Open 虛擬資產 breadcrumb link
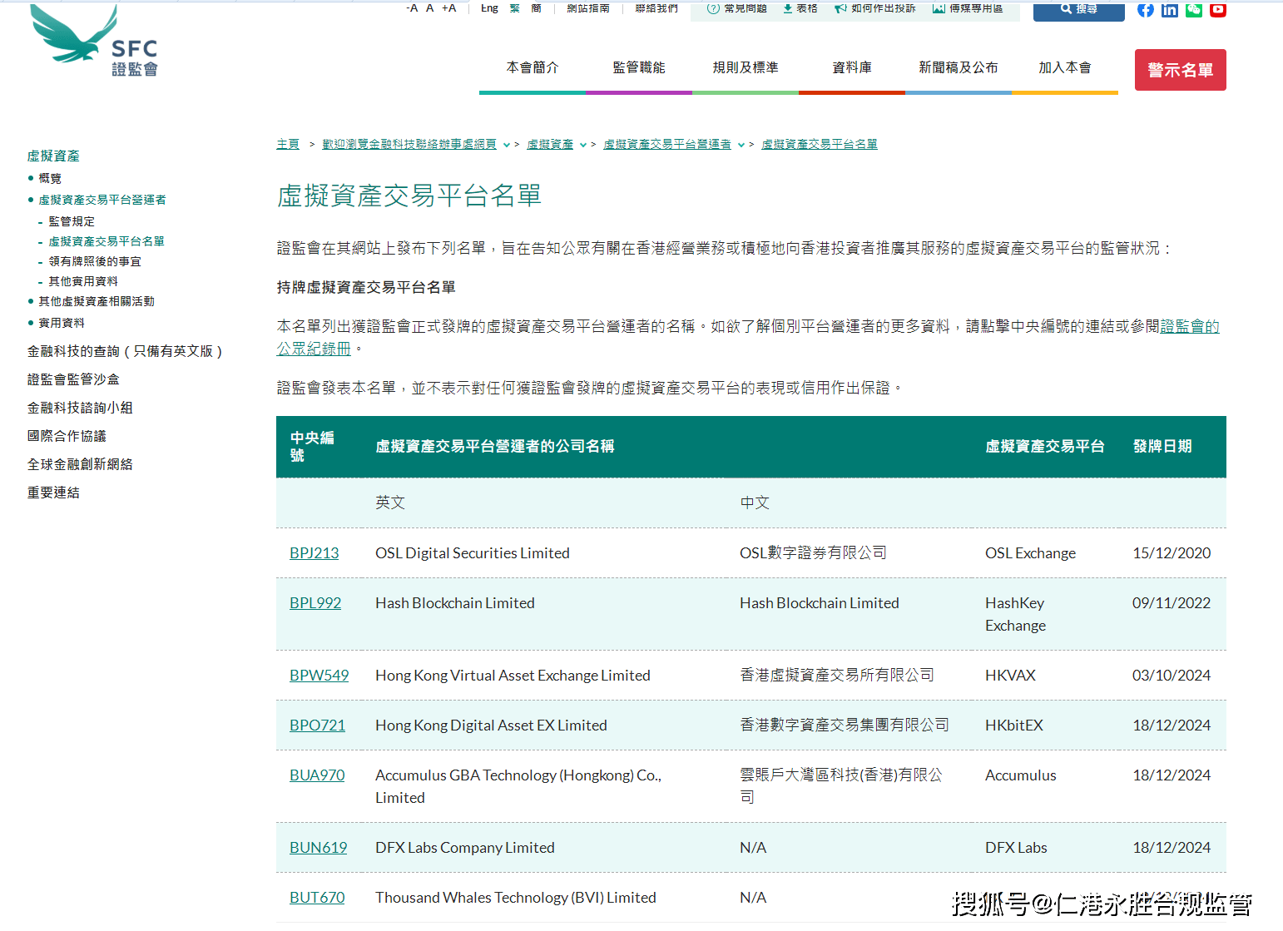The width and height of the screenshot is (1283, 931). [550, 144]
